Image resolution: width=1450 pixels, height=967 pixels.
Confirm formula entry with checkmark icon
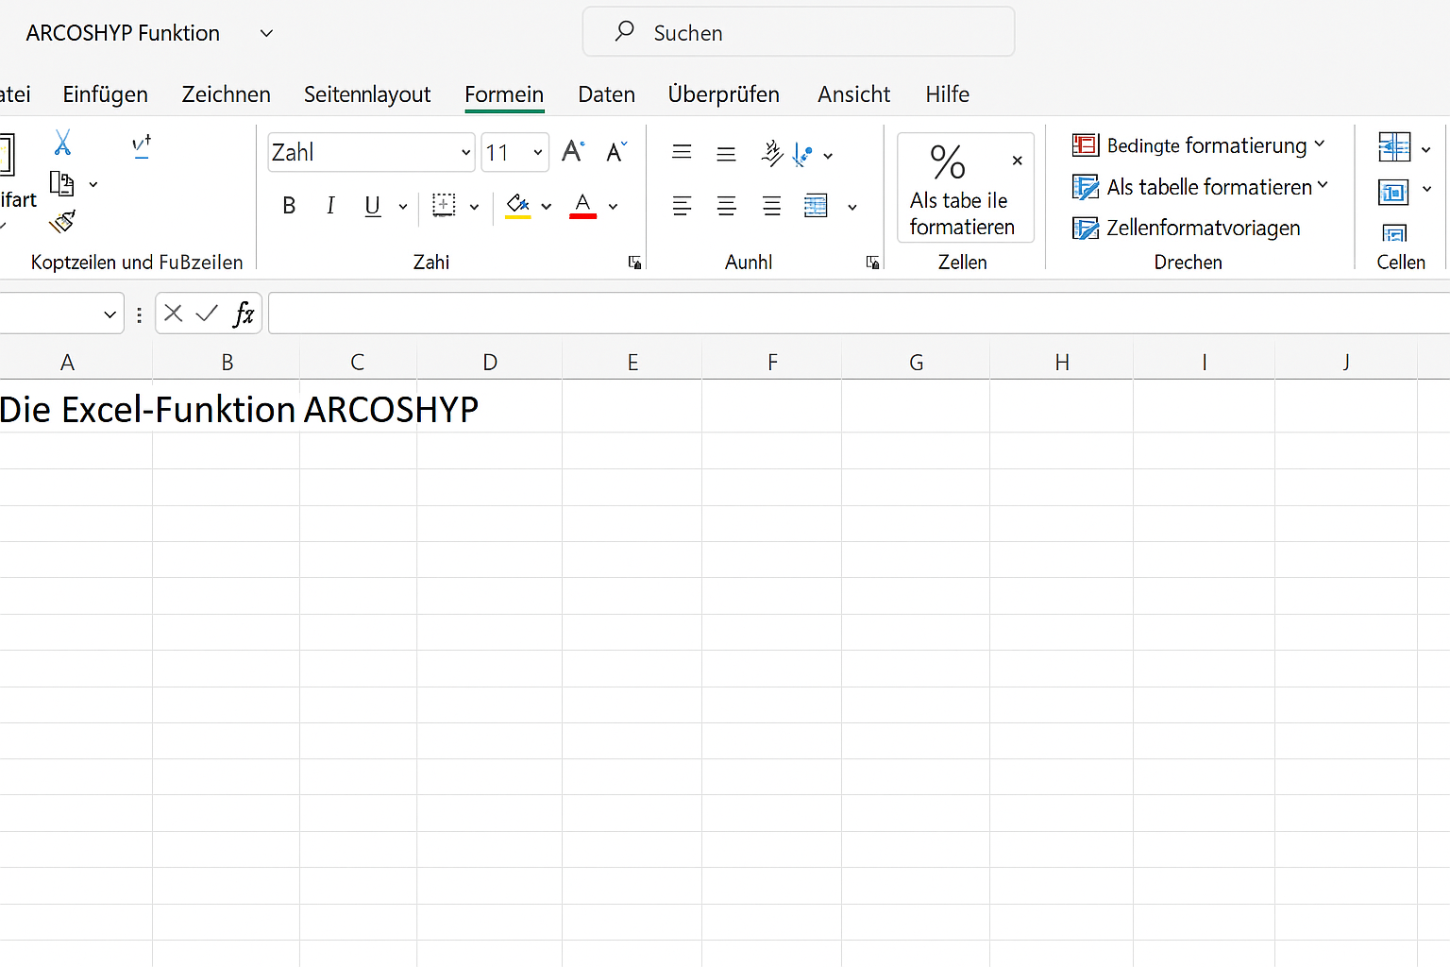point(207,314)
